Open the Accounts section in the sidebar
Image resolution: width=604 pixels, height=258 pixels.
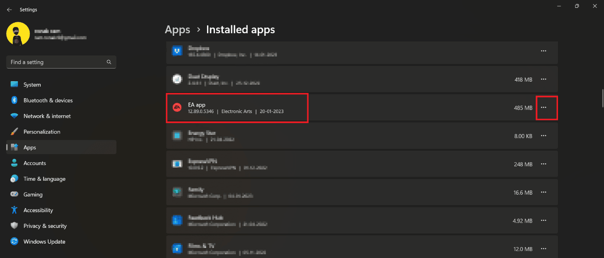pyautogui.click(x=61, y=163)
